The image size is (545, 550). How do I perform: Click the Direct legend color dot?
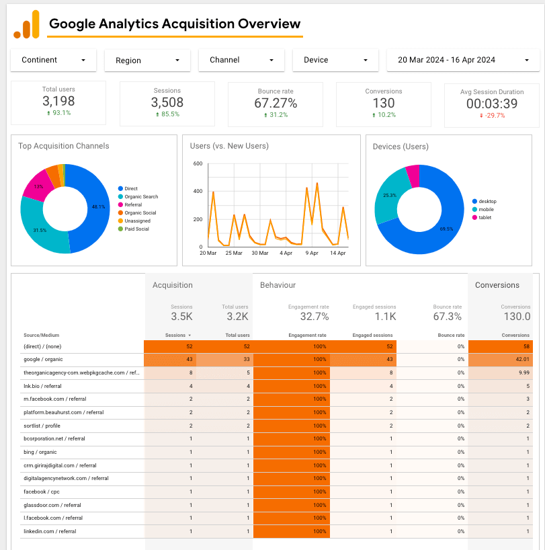coord(120,189)
